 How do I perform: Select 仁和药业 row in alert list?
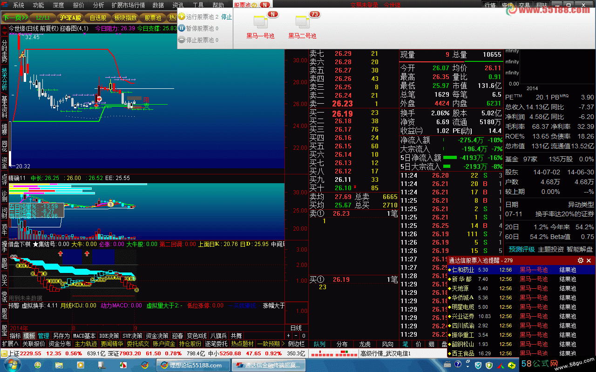[521, 270]
